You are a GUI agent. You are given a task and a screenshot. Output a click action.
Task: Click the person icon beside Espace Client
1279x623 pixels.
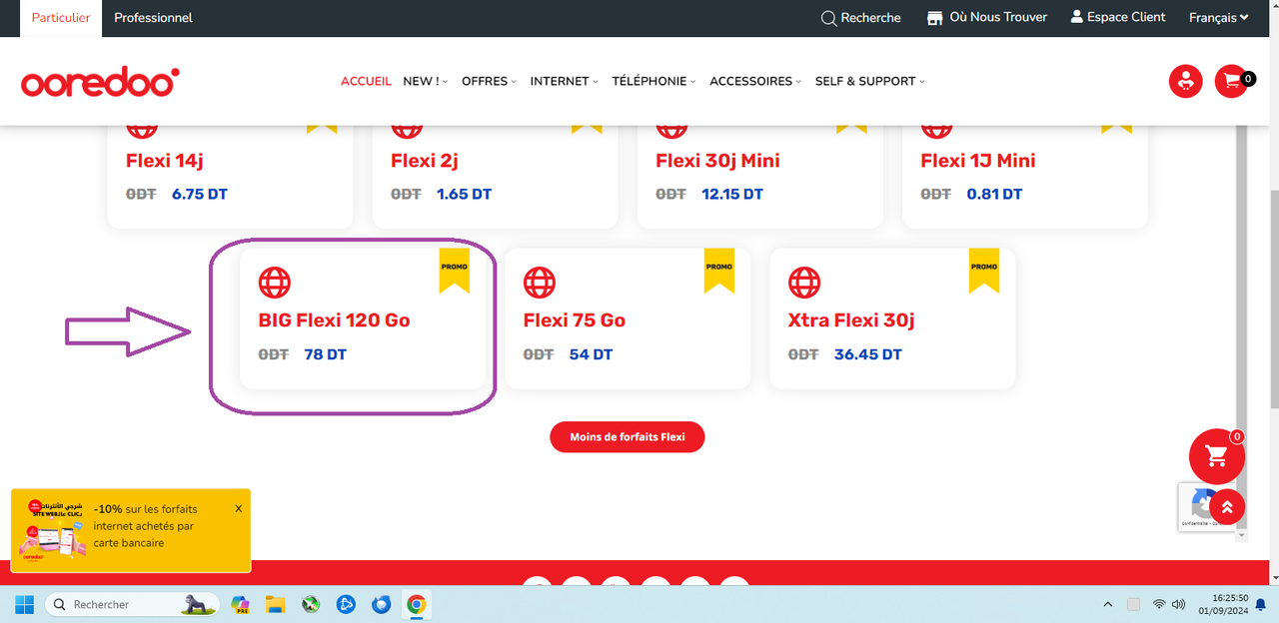pos(1077,17)
